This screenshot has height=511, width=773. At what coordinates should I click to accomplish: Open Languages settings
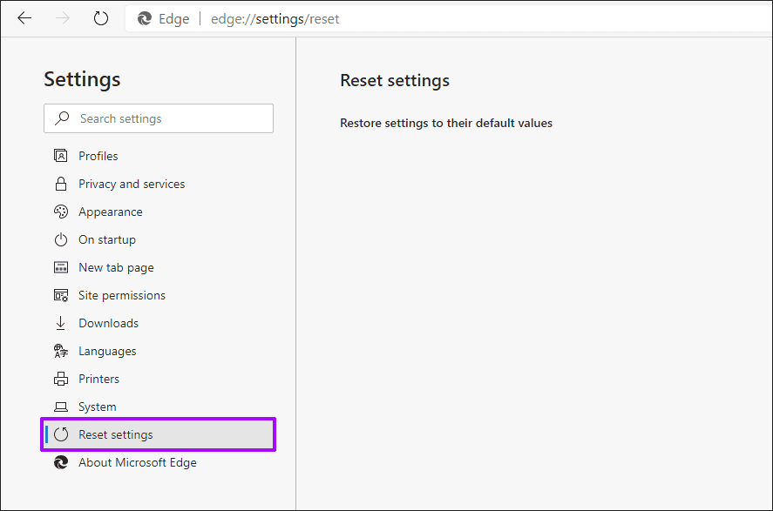(x=107, y=351)
